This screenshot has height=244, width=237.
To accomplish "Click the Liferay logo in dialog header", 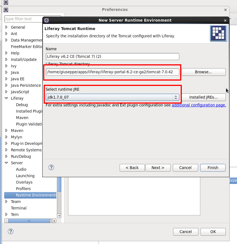I will point(218,33).
